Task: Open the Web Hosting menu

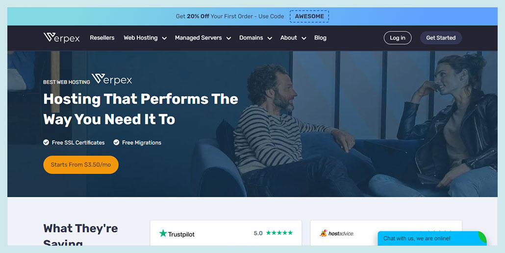Action: (141, 38)
